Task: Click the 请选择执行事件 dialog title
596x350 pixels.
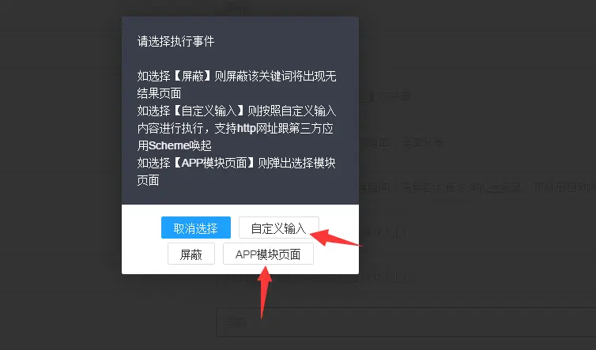Action: 175,41
